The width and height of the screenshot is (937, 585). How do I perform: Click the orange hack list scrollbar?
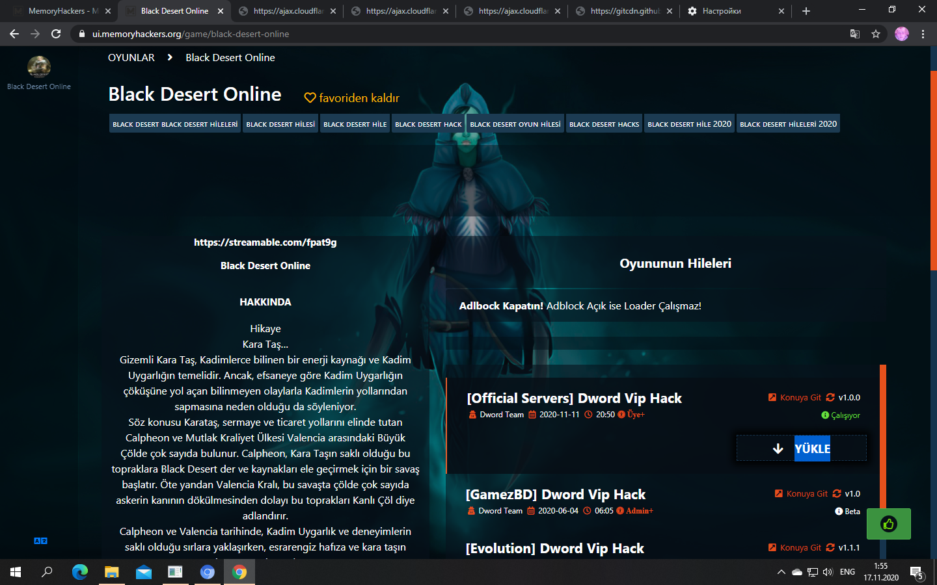coord(883,437)
